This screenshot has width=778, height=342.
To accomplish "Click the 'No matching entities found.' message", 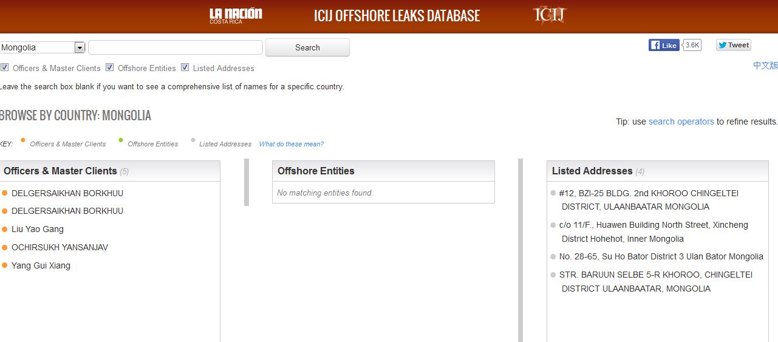I will 325,193.
